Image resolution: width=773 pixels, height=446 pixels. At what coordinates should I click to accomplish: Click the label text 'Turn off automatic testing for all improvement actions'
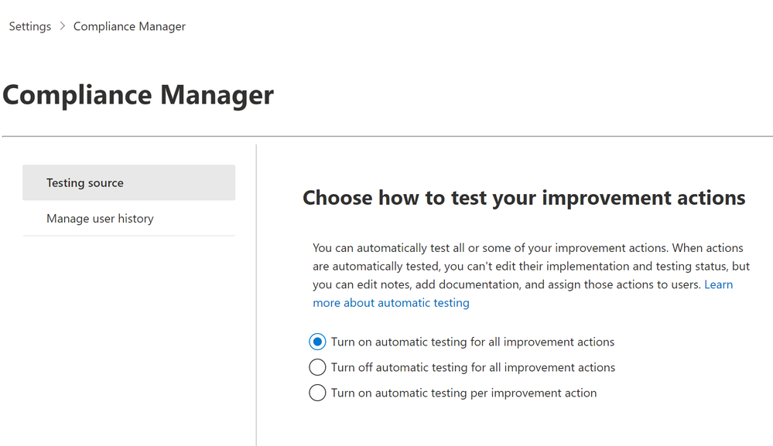[x=473, y=367]
